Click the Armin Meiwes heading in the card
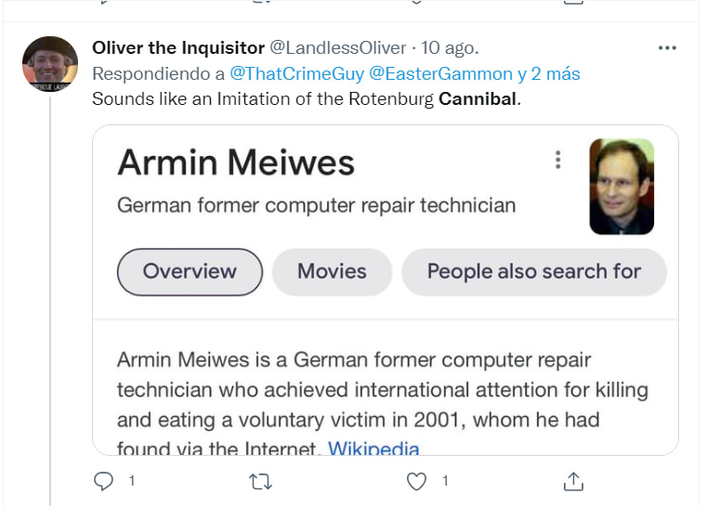Viewport: 706px width, 506px height. tap(236, 162)
